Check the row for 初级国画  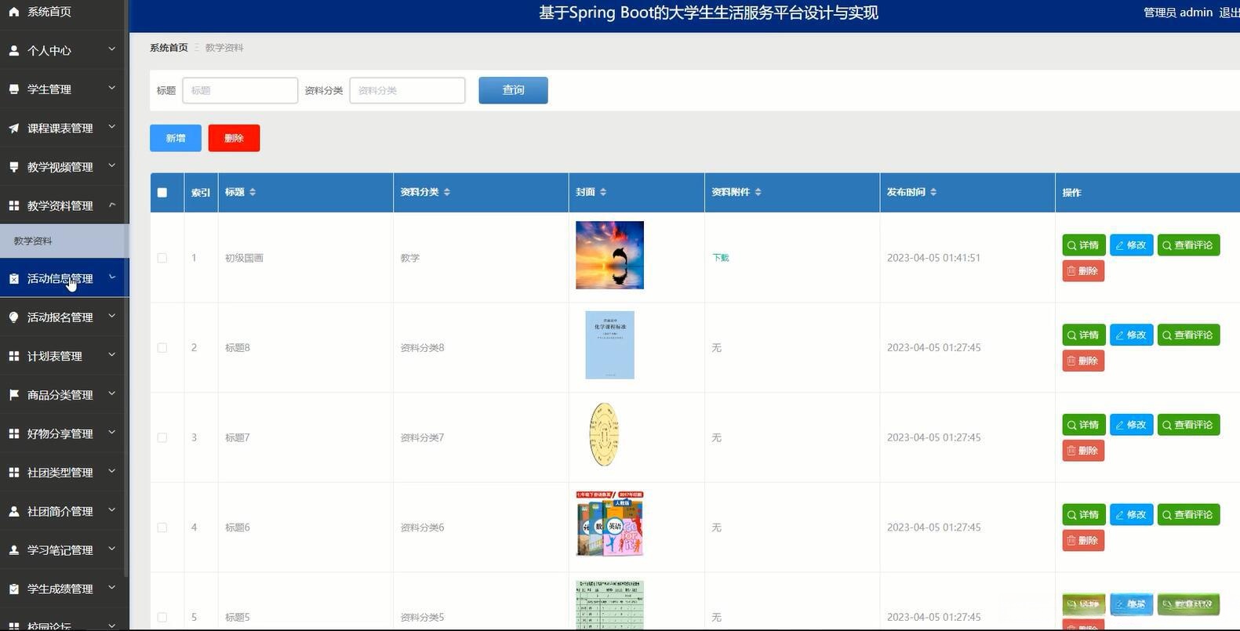coord(162,258)
